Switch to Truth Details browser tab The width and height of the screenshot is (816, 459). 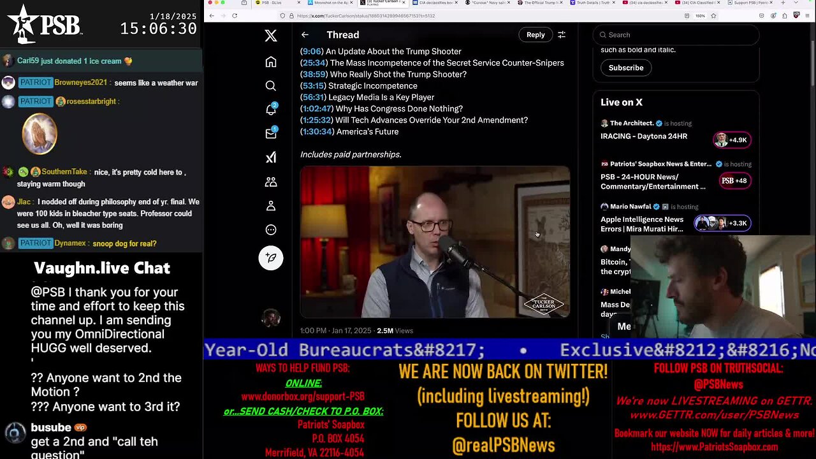[x=593, y=3]
